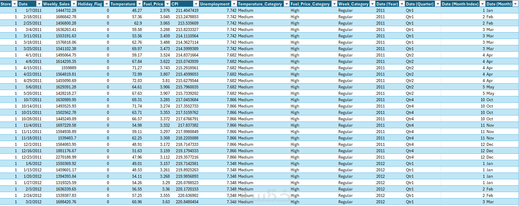Open the Store column filter dropdown
Image resolution: width=519 pixels, height=206 pixels.
15,4
